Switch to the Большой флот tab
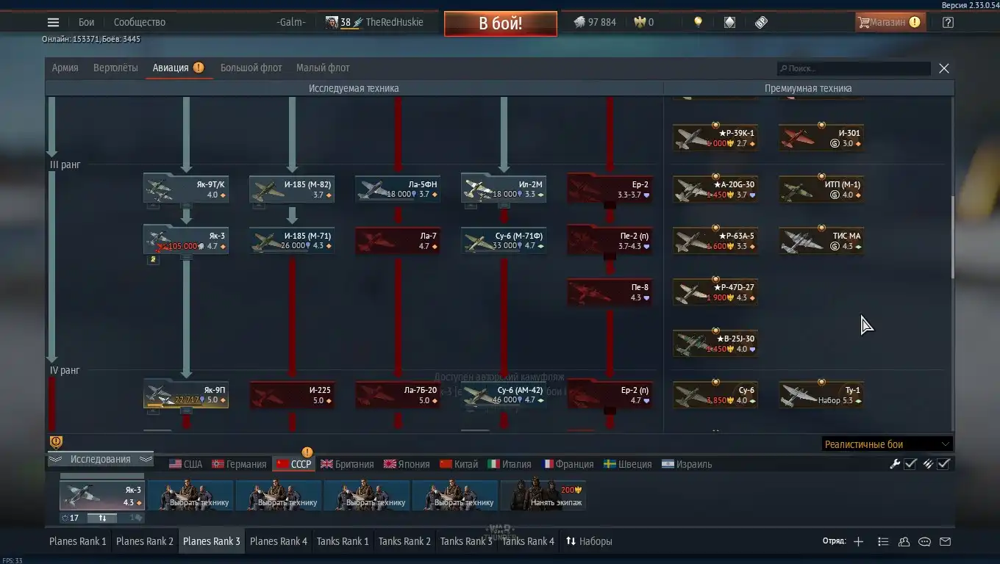The width and height of the screenshot is (1000, 564). [251, 68]
